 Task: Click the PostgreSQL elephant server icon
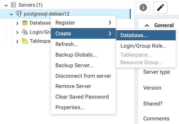(x=19, y=14)
